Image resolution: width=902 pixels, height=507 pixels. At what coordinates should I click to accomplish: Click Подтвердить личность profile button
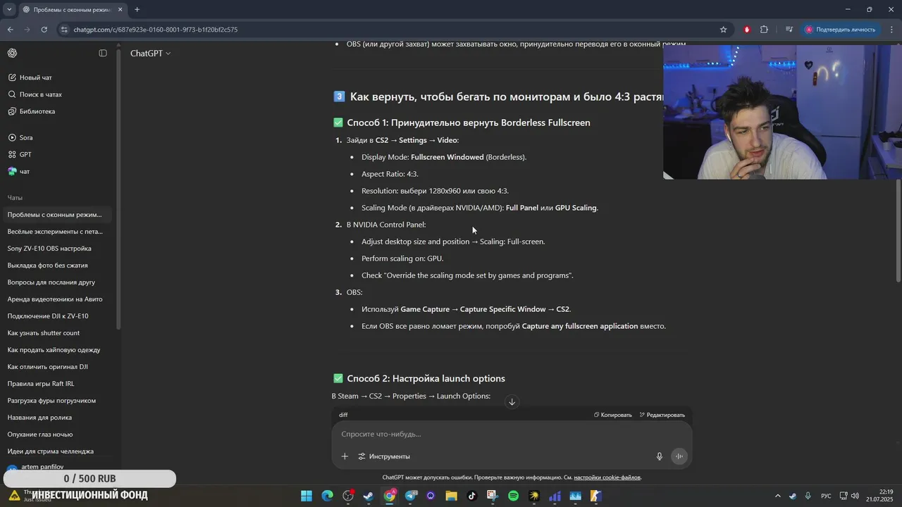point(841,30)
